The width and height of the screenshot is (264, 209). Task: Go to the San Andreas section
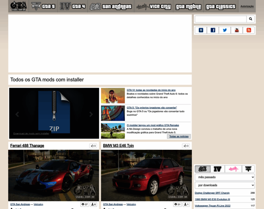(111, 6)
